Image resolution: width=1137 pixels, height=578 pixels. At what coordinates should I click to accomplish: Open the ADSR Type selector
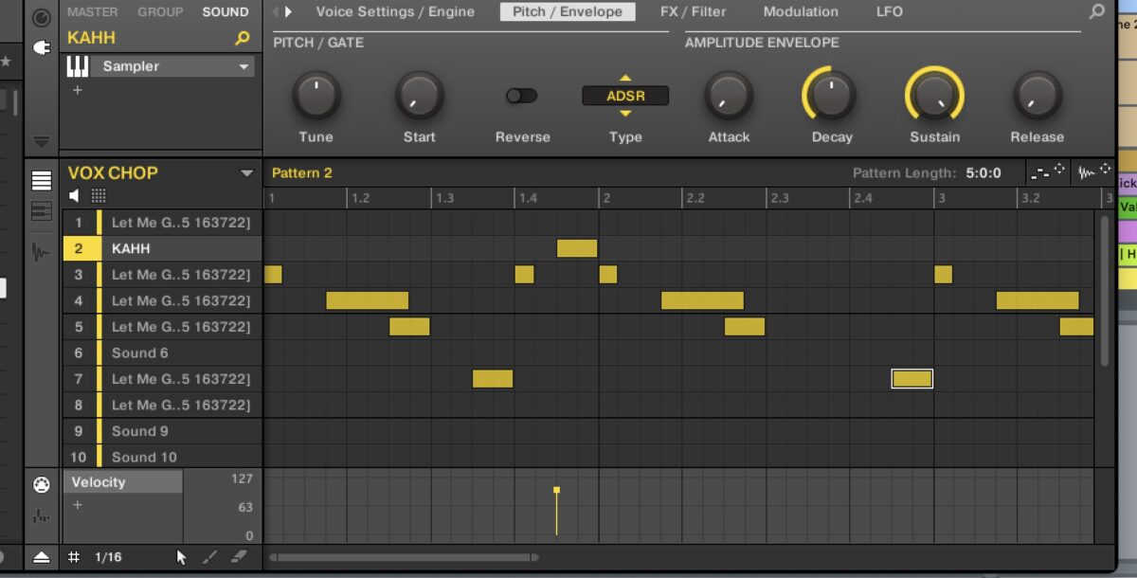pyautogui.click(x=625, y=96)
